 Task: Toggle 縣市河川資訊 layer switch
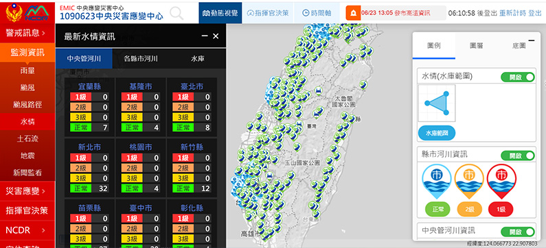click(517, 156)
